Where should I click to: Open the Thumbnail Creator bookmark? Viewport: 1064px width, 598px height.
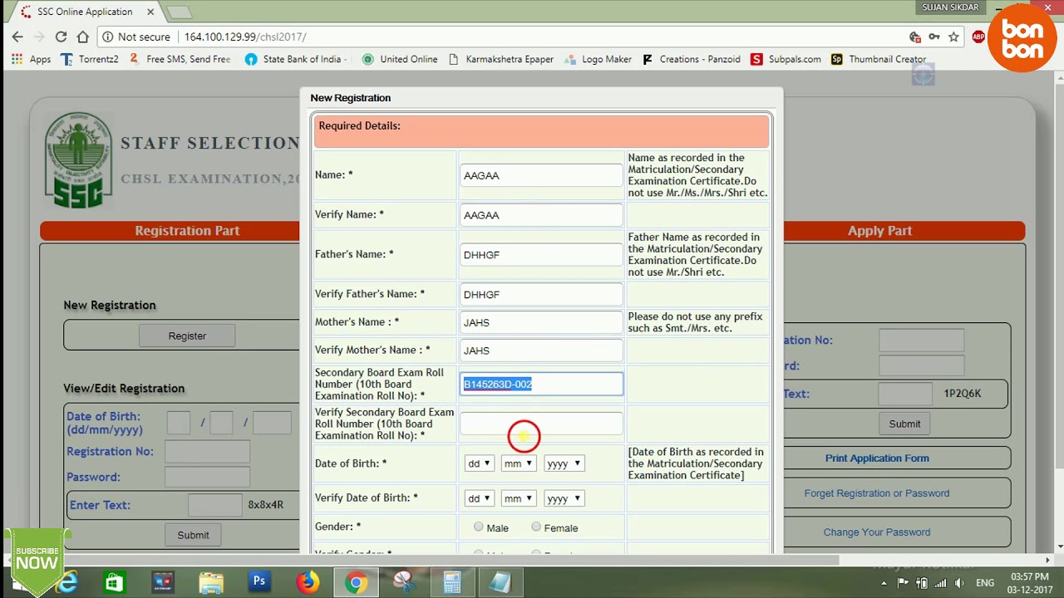pyautogui.click(x=879, y=59)
